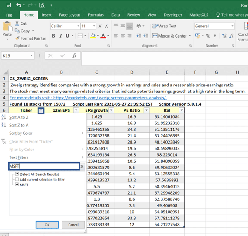Switch to the Page Layout tab
The height and width of the screenshot is (236, 248).
point(69,15)
